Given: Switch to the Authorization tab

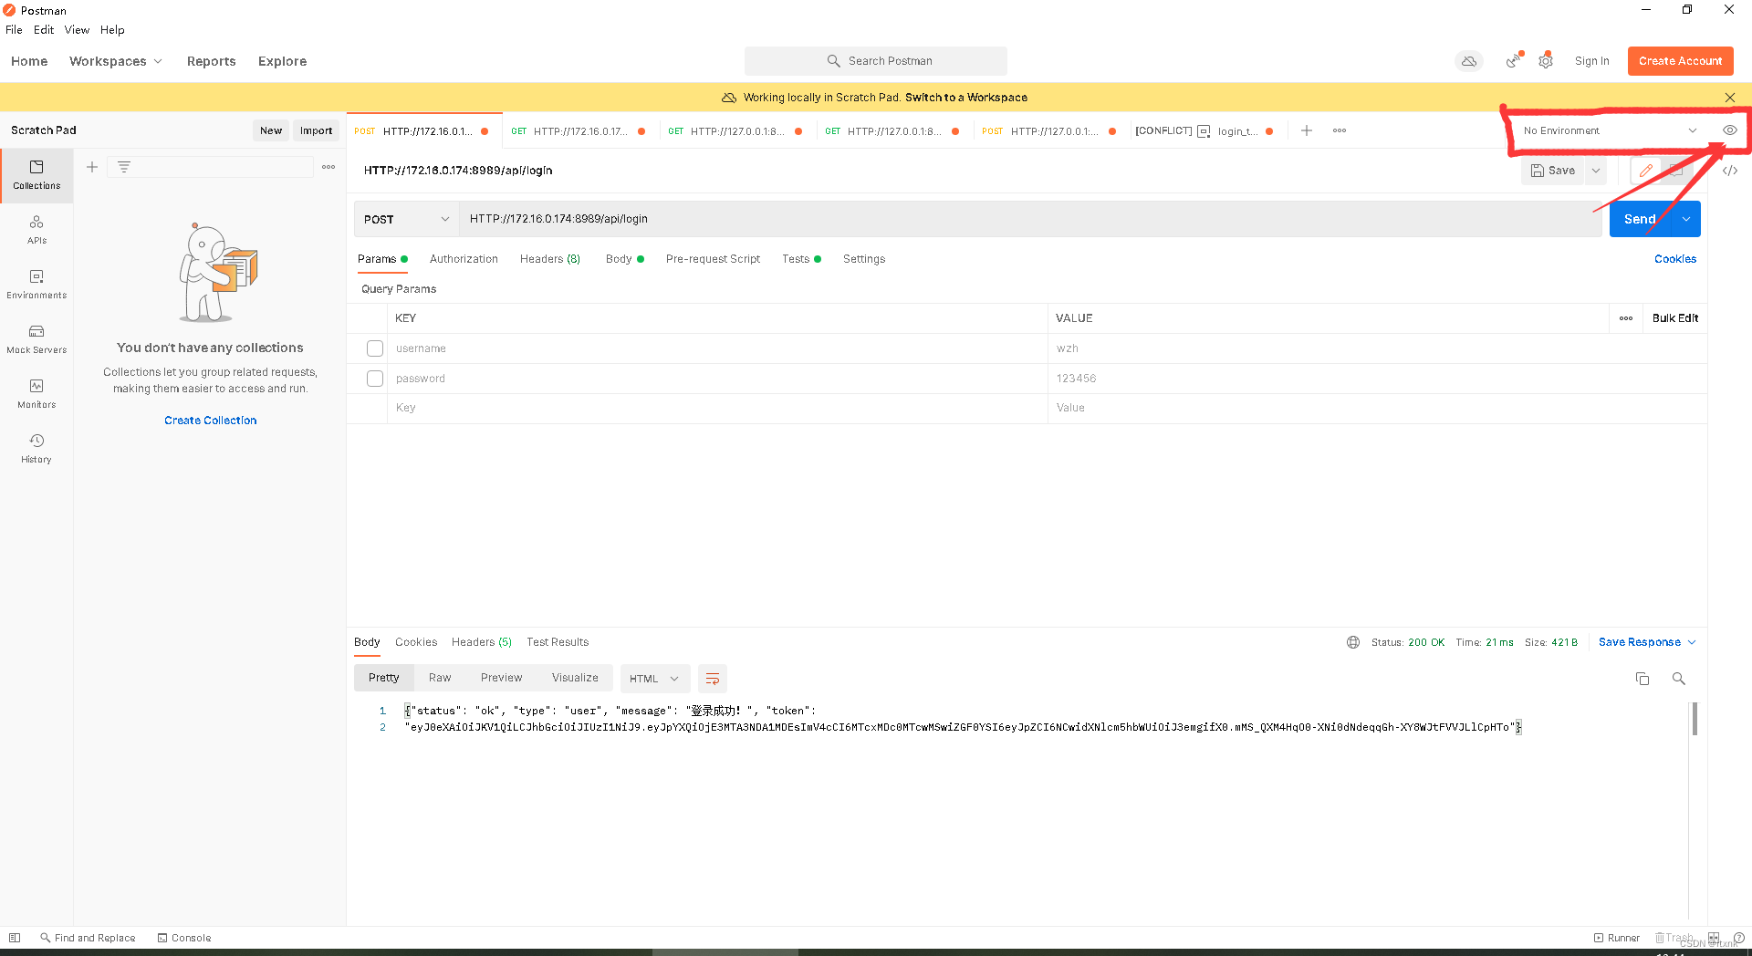Looking at the screenshot, I should coord(464,259).
